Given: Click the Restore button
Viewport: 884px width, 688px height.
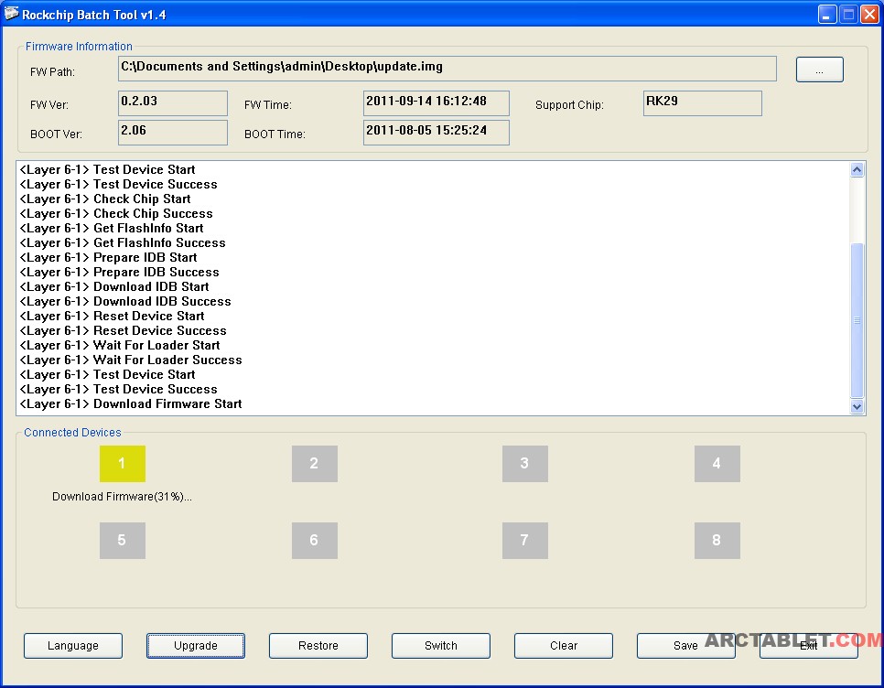Looking at the screenshot, I should tap(318, 646).
